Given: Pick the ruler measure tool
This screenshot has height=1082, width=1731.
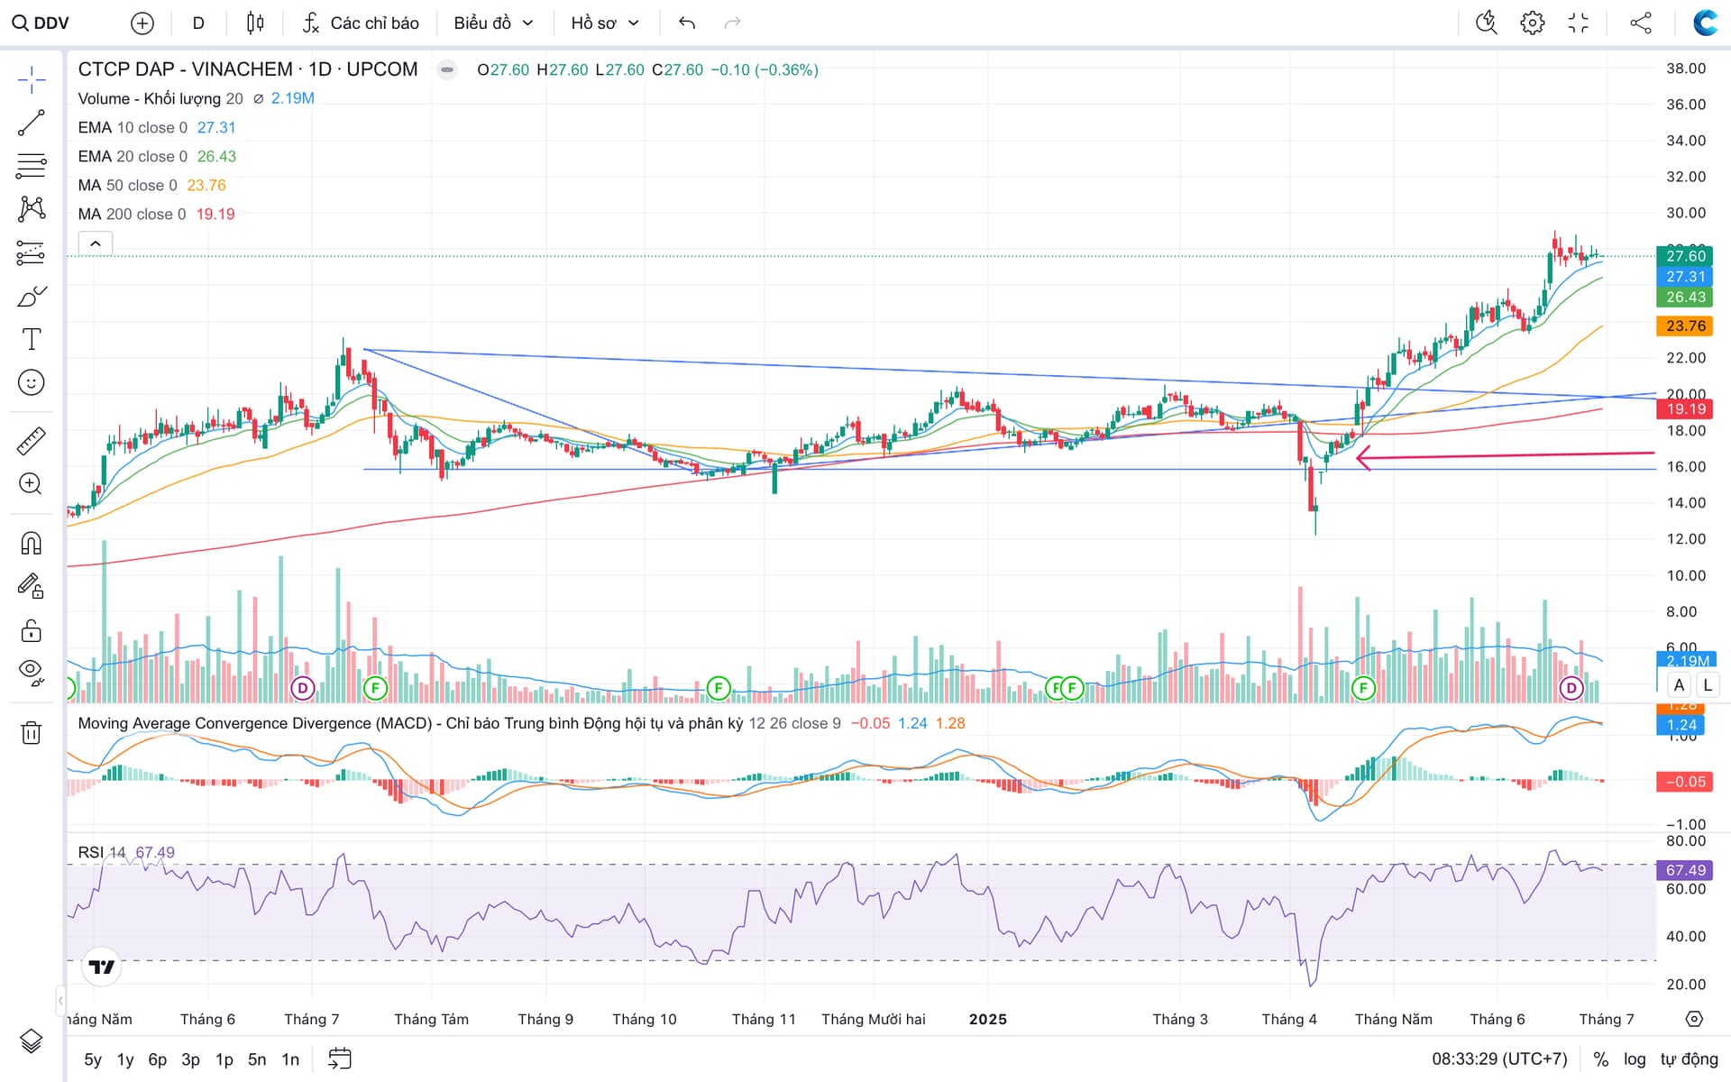Looking at the screenshot, I should pos(31,441).
